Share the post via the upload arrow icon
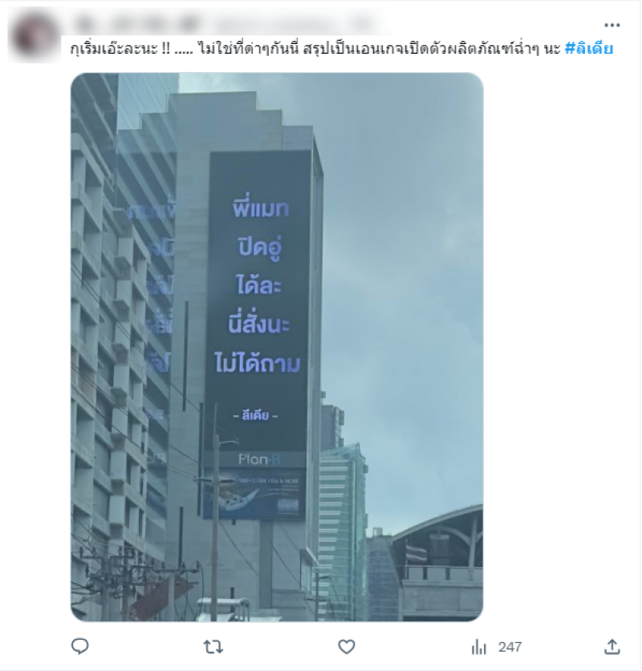Image resolution: width=642 pixels, height=671 pixels. pyautogui.click(x=612, y=646)
